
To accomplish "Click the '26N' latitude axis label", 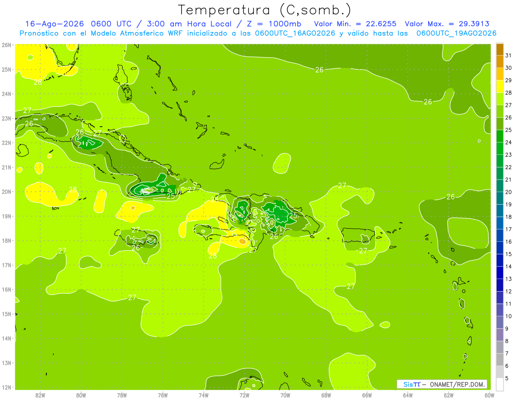I will click(6, 45).
